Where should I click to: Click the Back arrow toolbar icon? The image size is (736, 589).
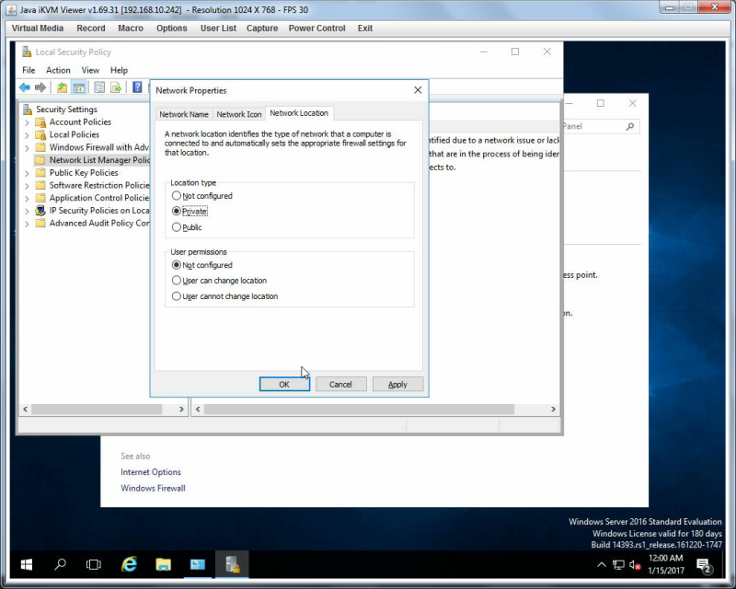click(x=25, y=87)
